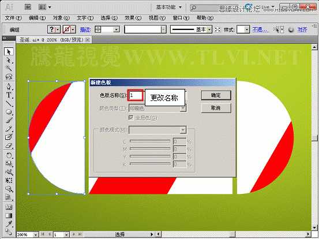
Task: Select the Type tool
Action: (x=9, y=95)
